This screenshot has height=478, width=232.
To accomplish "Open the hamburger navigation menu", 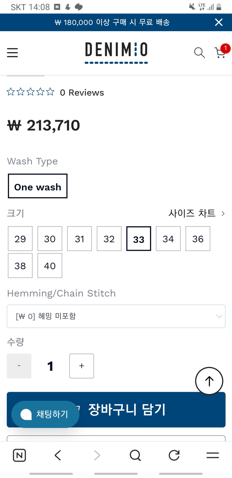I will 13,53.
